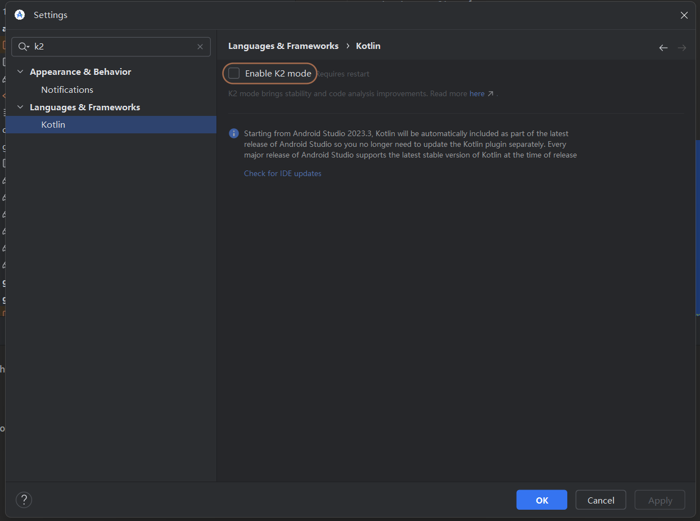This screenshot has width=700, height=521.
Task: Click the Requires restart label
Action: 343,74
